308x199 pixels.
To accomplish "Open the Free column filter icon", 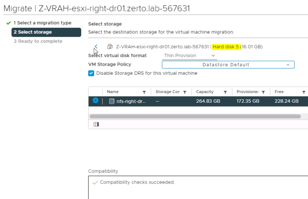I will pyautogui.click(x=304, y=92).
